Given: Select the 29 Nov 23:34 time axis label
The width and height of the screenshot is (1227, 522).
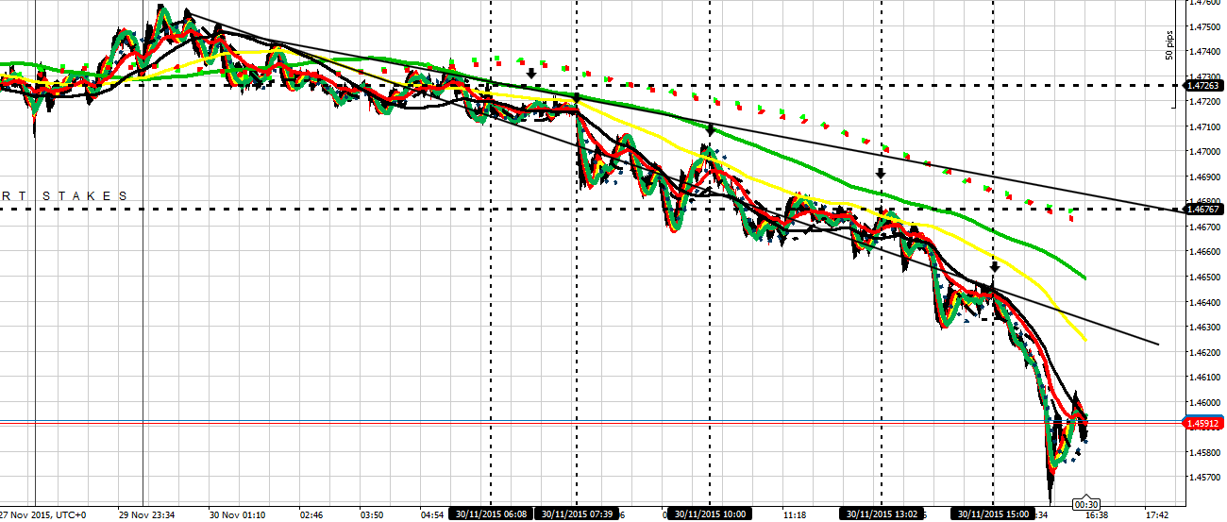Looking at the screenshot, I should (x=146, y=515).
